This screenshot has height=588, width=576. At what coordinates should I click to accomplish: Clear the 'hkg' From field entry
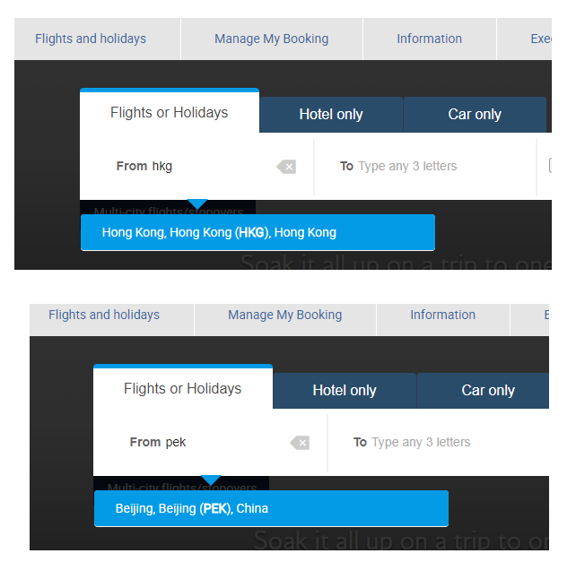tap(286, 167)
